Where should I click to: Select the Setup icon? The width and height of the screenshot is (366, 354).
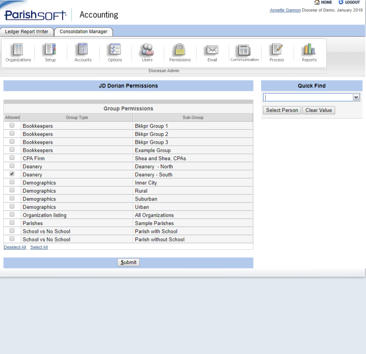point(50,53)
